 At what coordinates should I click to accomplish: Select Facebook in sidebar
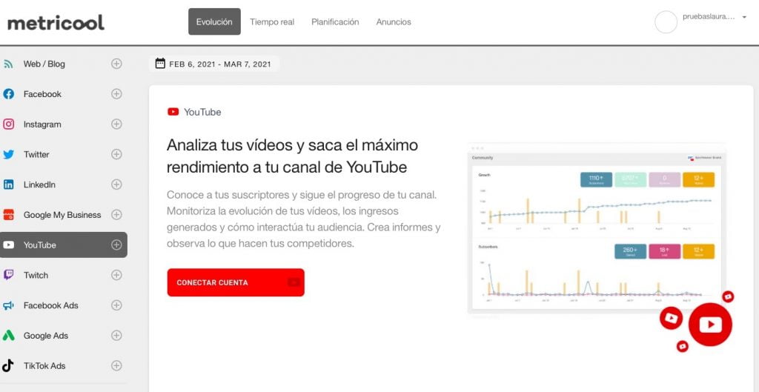(42, 94)
